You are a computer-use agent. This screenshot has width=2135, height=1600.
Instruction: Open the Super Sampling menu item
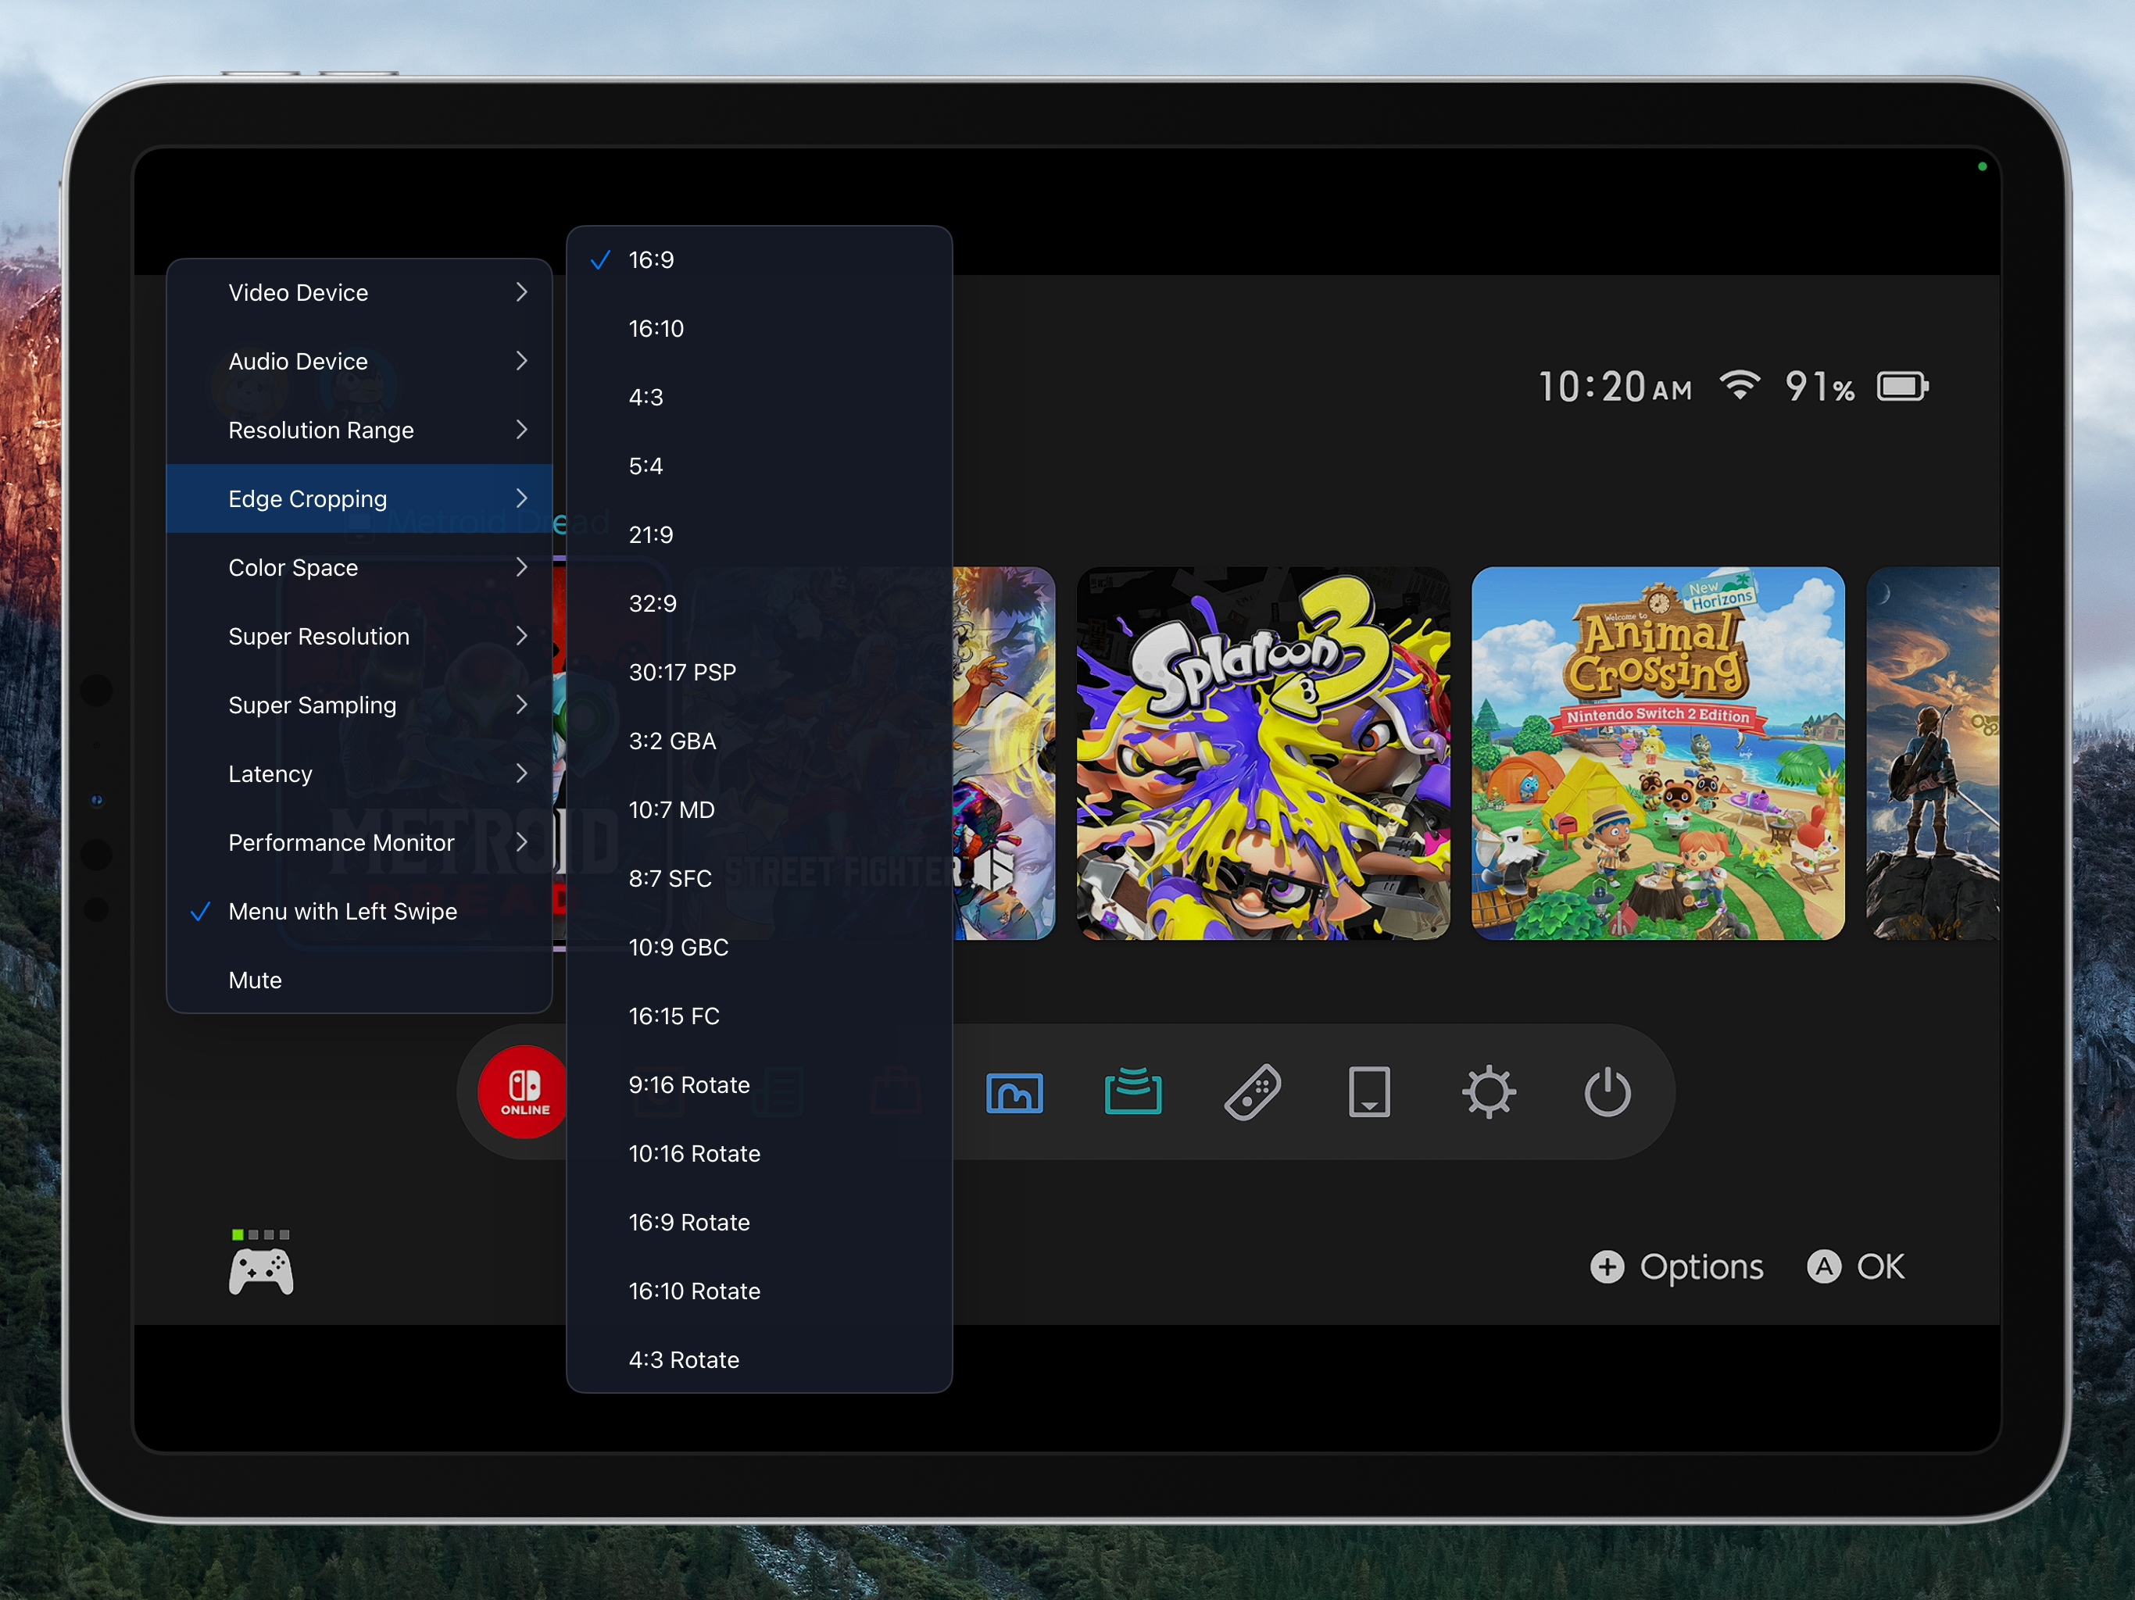click(359, 705)
